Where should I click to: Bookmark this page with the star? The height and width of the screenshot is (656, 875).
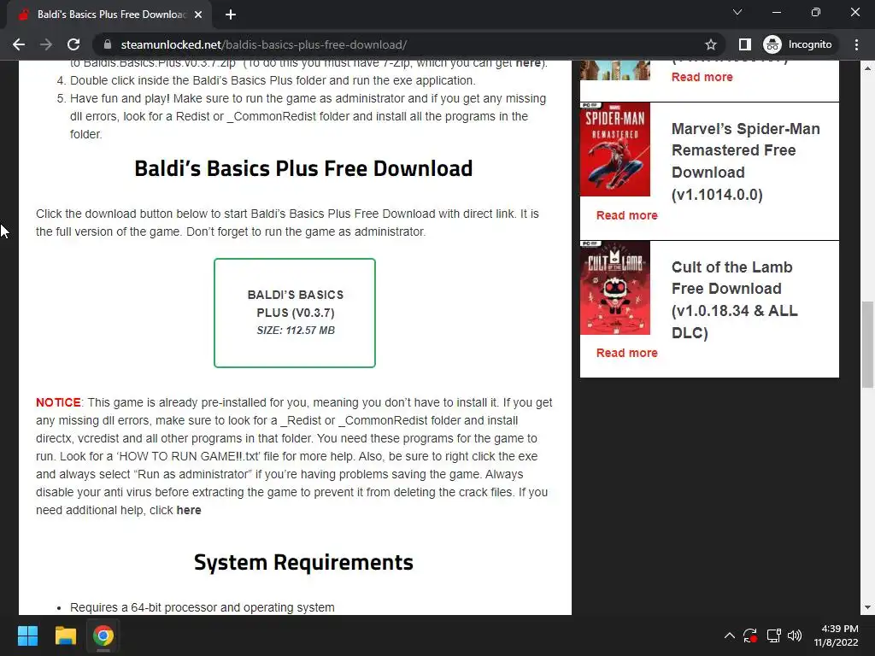coord(710,44)
